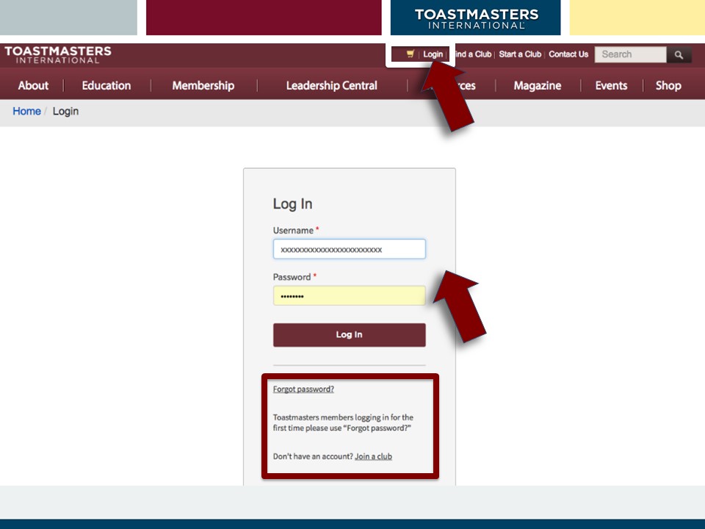
Task: Open the Membership menu
Action: tap(203, 86)
